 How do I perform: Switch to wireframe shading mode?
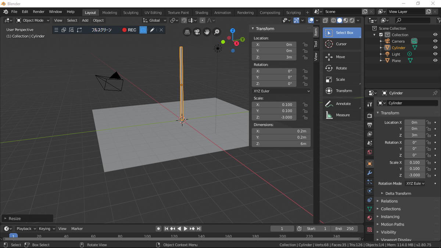point(333,21)
